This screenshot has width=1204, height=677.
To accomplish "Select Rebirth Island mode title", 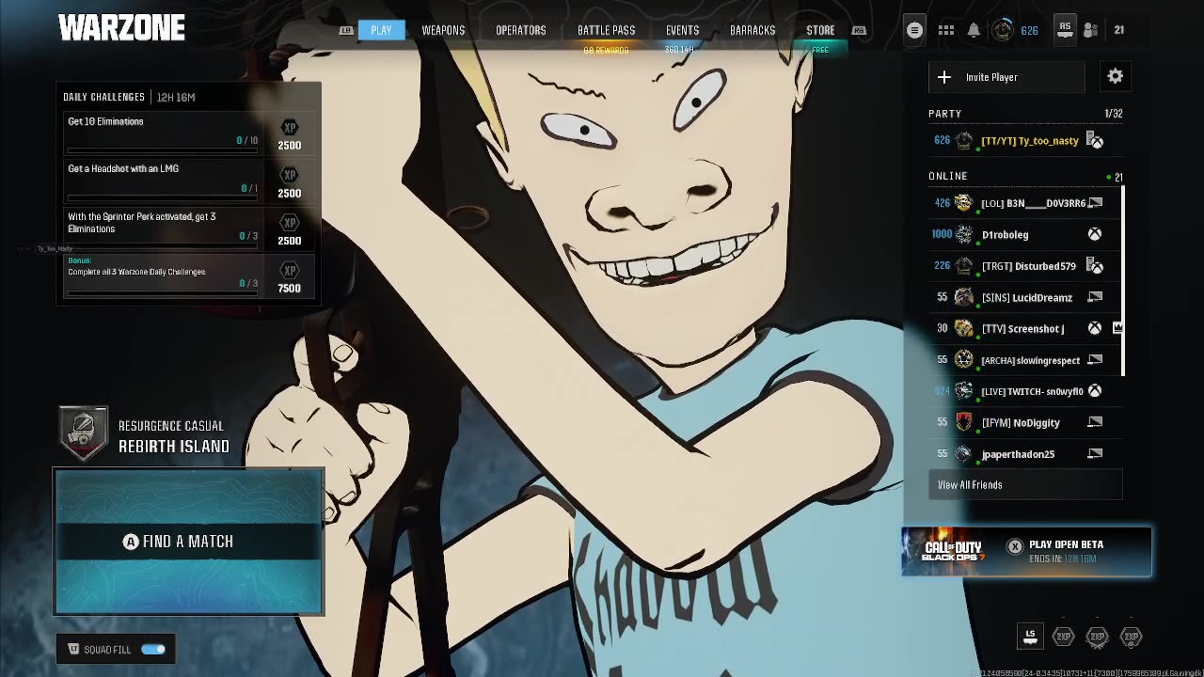I will [x=174, y=447].
